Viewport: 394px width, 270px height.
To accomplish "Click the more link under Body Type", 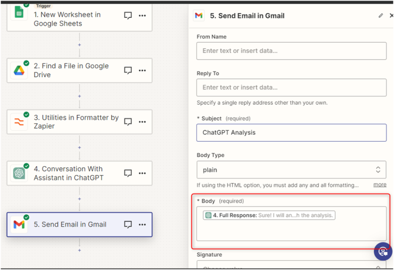I will [x=380, y=184].
